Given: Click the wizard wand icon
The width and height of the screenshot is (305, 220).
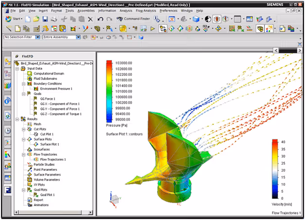Looking at the screenshot, I should pyautogui.click(x=9, y=29).
